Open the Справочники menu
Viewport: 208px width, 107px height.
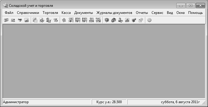tap(28, 13)
